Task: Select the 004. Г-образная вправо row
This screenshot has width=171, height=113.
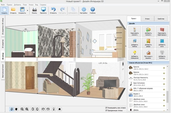Action: pyautogui.click(x=147, y=89)
